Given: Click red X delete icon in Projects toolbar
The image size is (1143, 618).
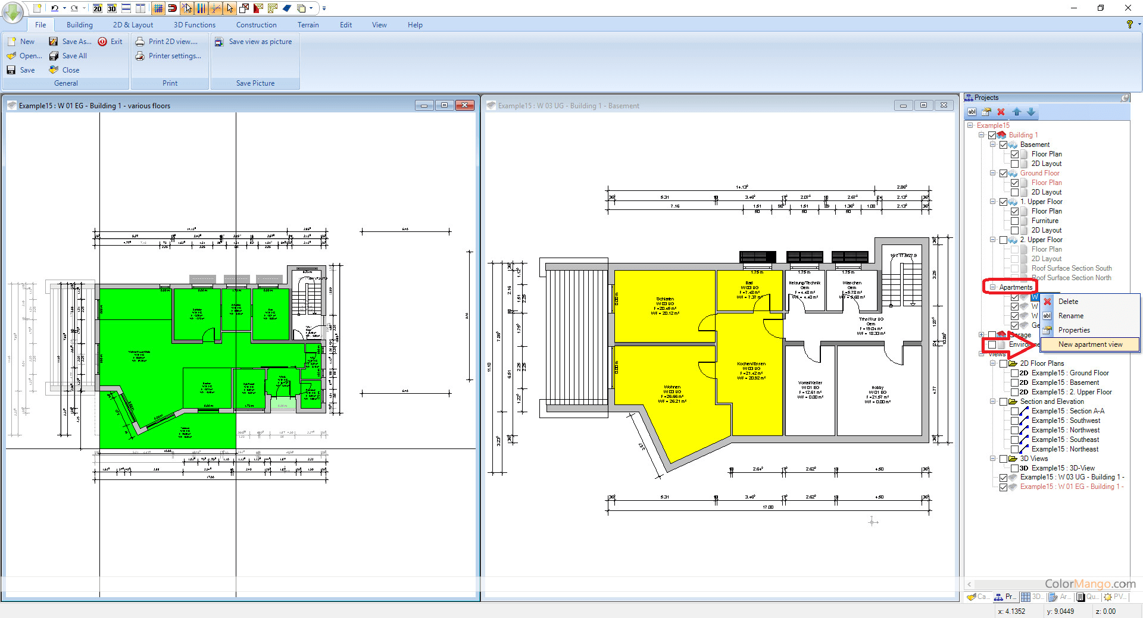Looking at the screenshot, I should (1001, 112).
